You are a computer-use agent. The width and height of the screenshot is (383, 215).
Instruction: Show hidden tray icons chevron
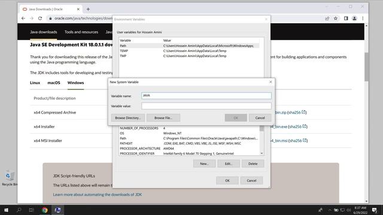pyautogui.click(x=330, y=210)
